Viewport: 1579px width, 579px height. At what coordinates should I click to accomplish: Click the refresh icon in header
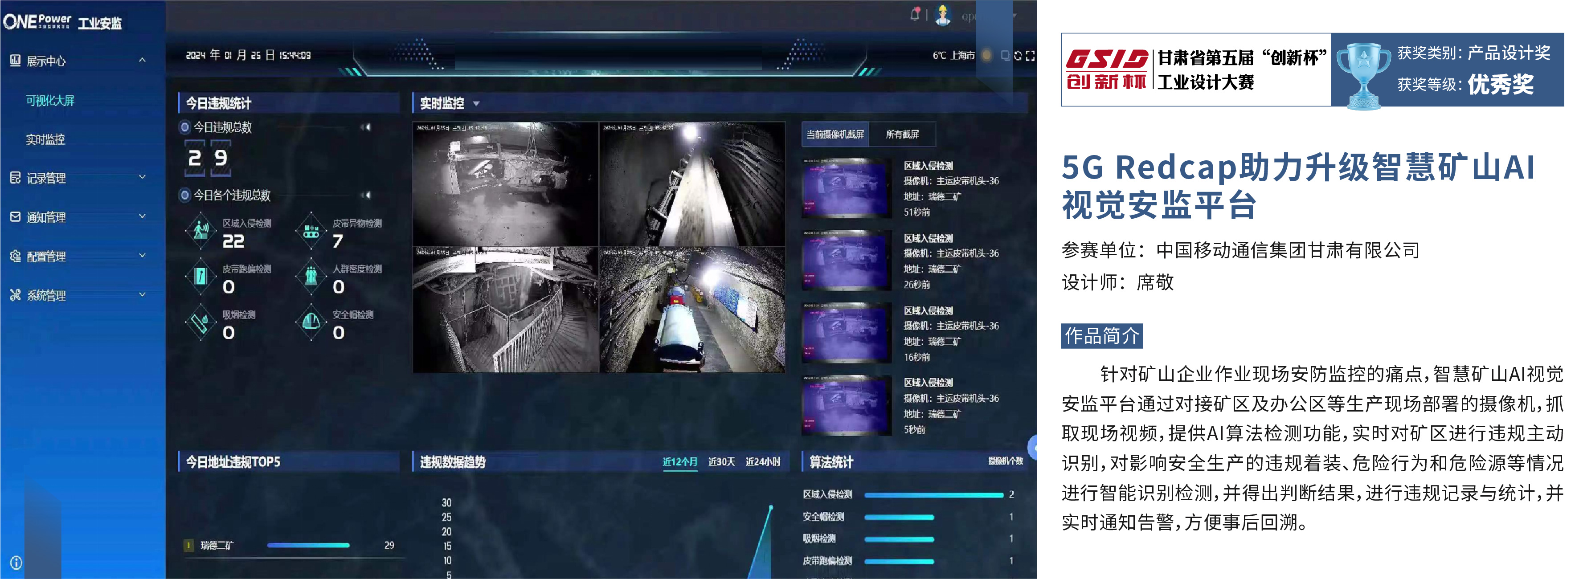coord(1018,56)
